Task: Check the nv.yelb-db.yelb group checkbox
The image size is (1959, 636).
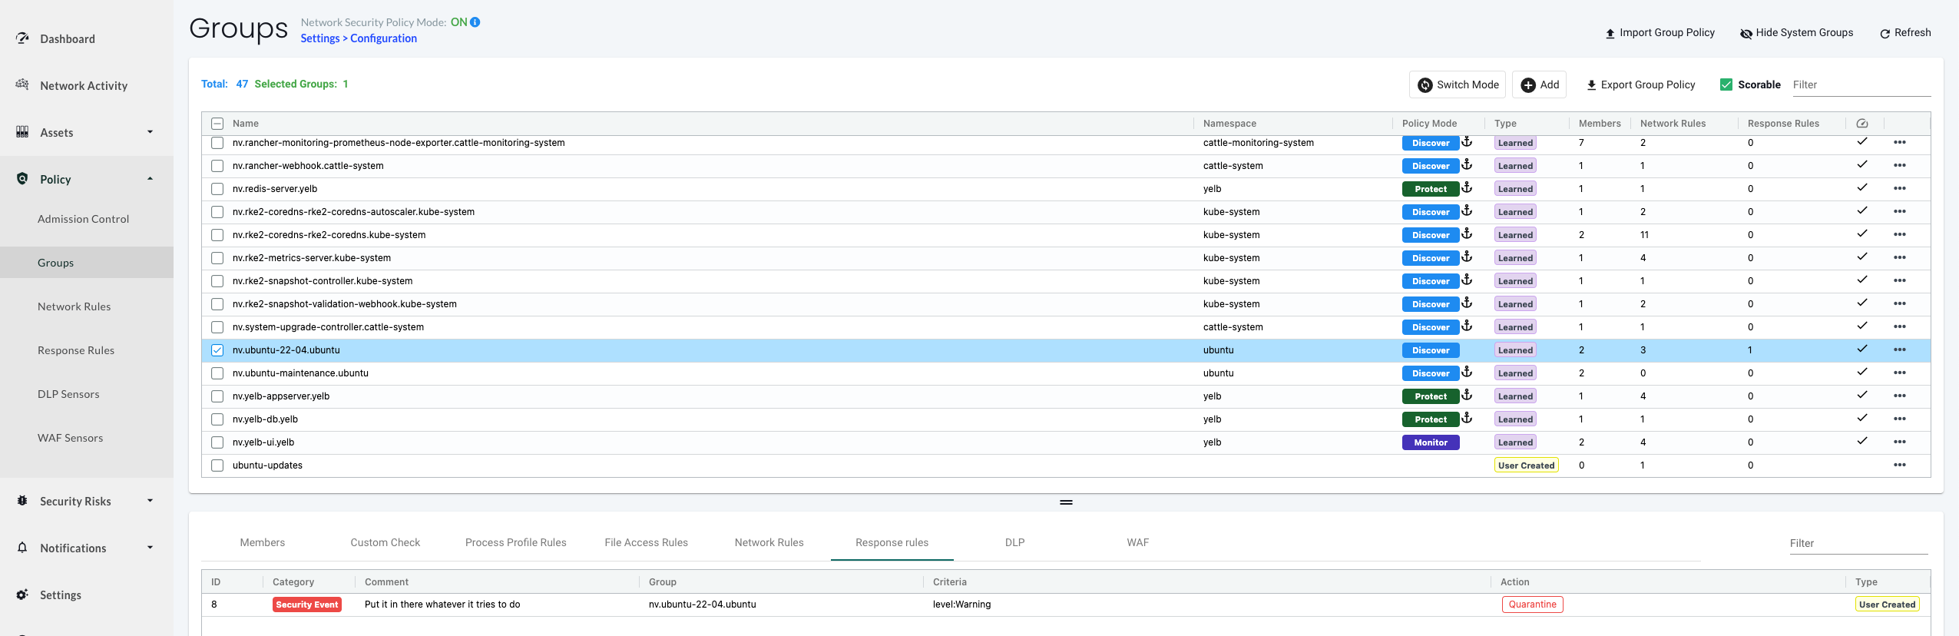Action: (217, 419)
